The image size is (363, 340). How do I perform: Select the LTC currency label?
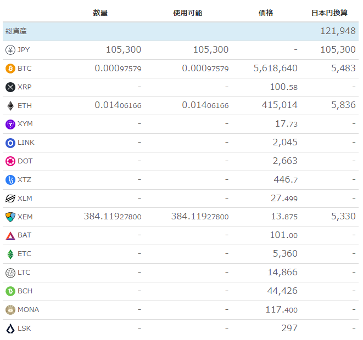point(24,273)
